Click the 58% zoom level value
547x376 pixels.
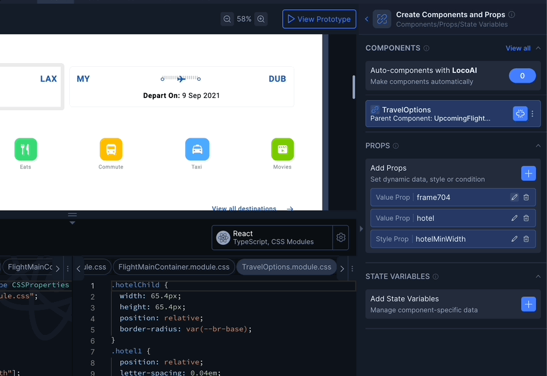click(x=244, y=19)
